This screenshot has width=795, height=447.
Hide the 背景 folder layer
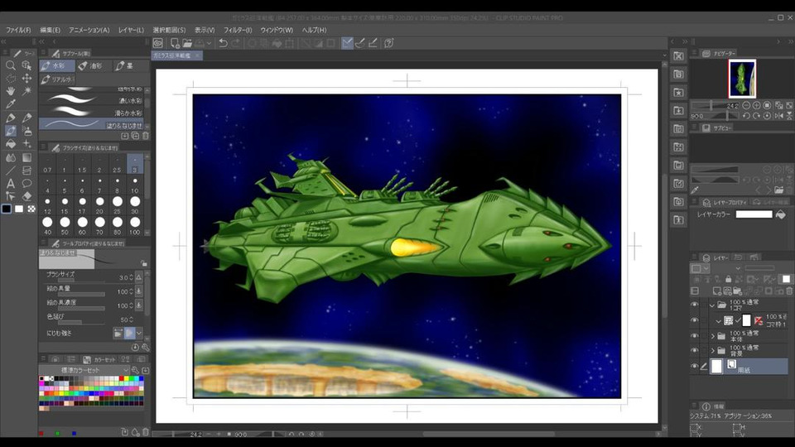[695, 350]
